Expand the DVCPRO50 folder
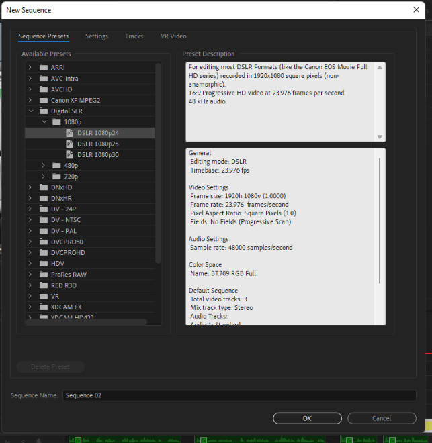 (x=30, y=242)
